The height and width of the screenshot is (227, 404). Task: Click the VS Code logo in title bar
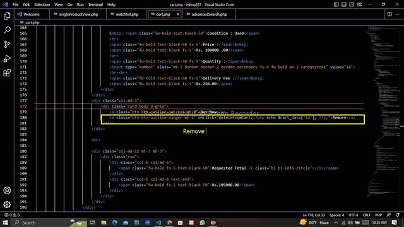point(6,4)
